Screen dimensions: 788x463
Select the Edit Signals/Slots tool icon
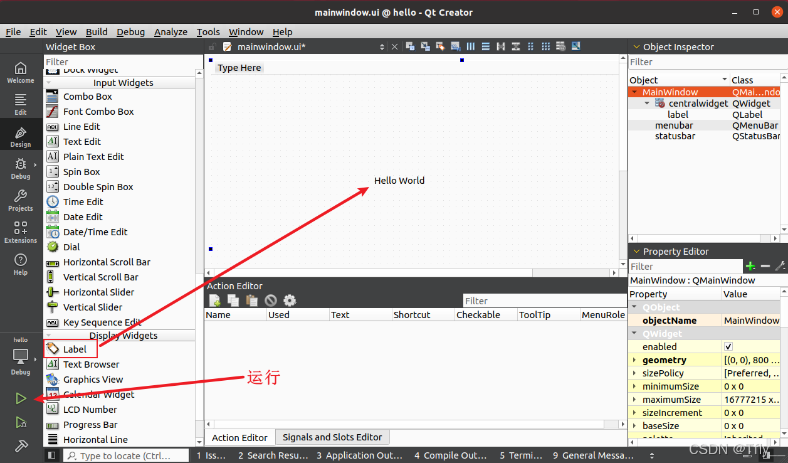(x=426, y=46)
